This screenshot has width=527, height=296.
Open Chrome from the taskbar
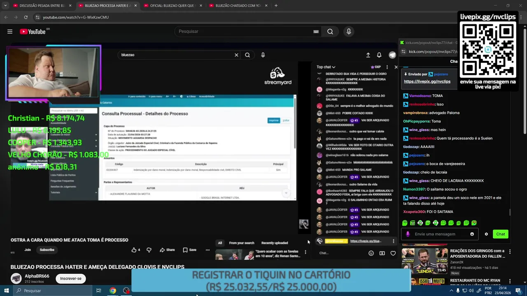[x=112, y=291]
